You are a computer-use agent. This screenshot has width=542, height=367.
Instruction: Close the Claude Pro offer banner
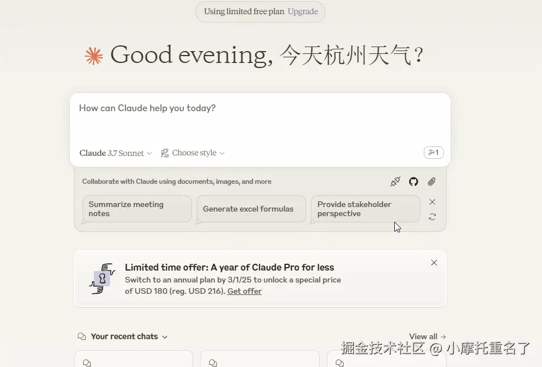pyautogui.click(x=434, y=263)
